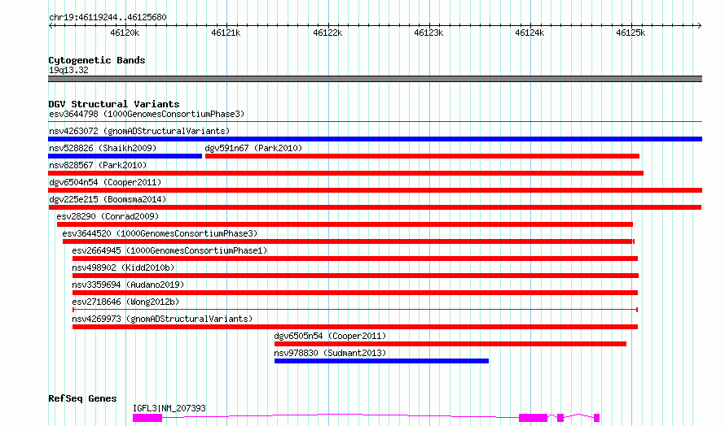The image size is (725, 426).
Task: Click the esv3644520 variant red bar
Action: [x=349, y=241]
